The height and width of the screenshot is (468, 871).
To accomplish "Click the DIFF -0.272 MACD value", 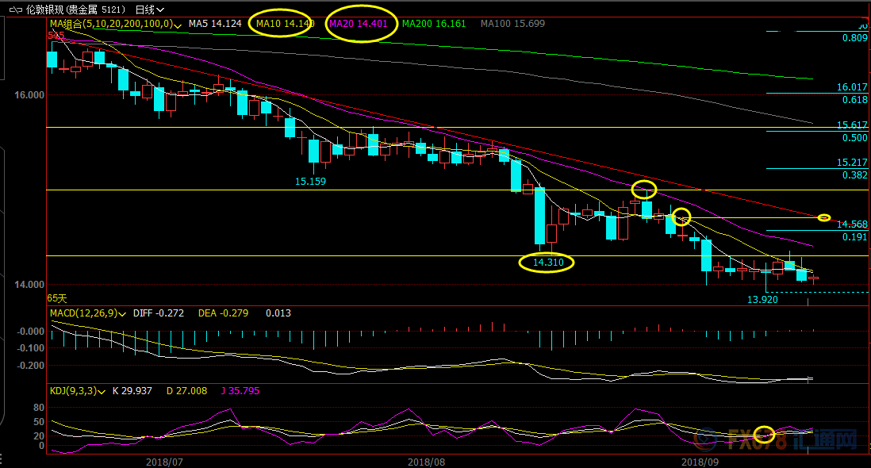I will point(159,313).
